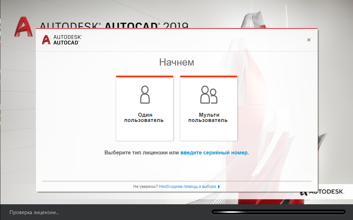
Task: Click the Проверка лицензии... status text
Action: click(34, 212)
